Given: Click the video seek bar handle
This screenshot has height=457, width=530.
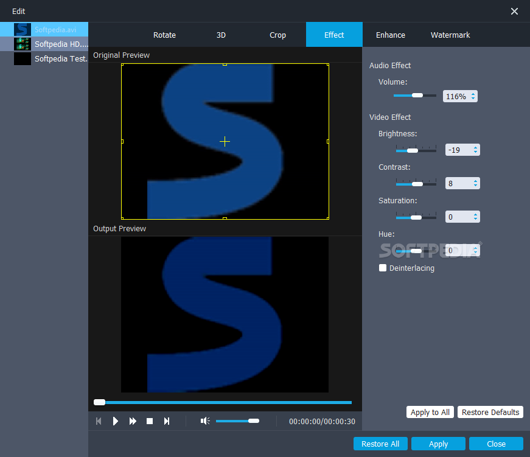Looking at the screenshot, I should tap(99, 402).
